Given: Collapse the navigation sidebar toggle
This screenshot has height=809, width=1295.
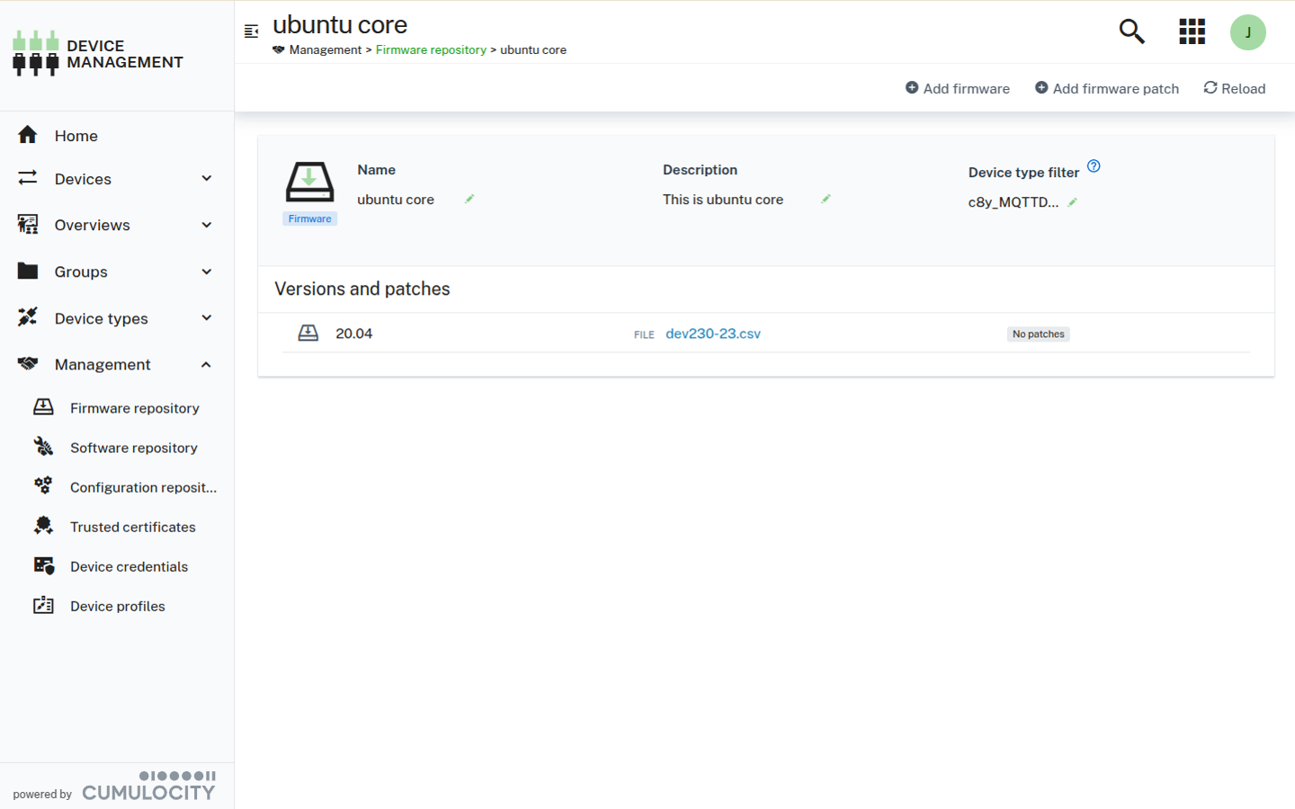Looking at the screenshot, I should pos(252,31).
